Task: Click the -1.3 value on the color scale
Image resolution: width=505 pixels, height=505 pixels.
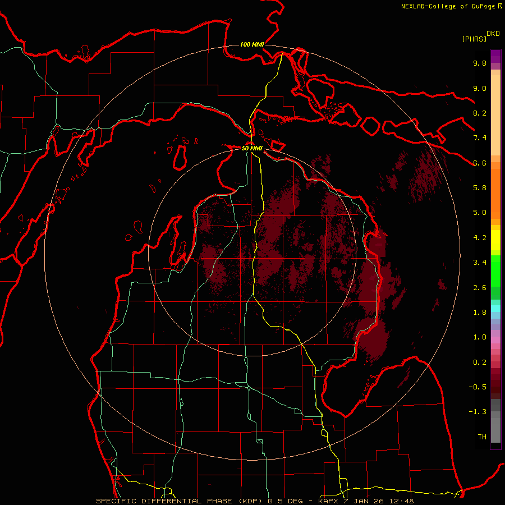Action: tap(478, 412)
